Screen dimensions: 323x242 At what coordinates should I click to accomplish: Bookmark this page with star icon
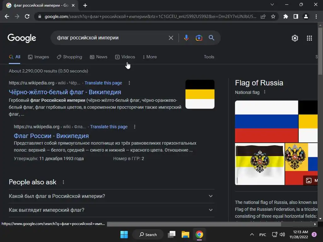point(273,16)
